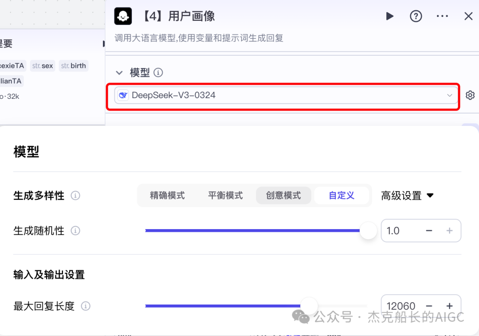The width and height of the screenshot is (479, 336).
Task: Select 创意模式 diversity mode
Action: [283, 195]
